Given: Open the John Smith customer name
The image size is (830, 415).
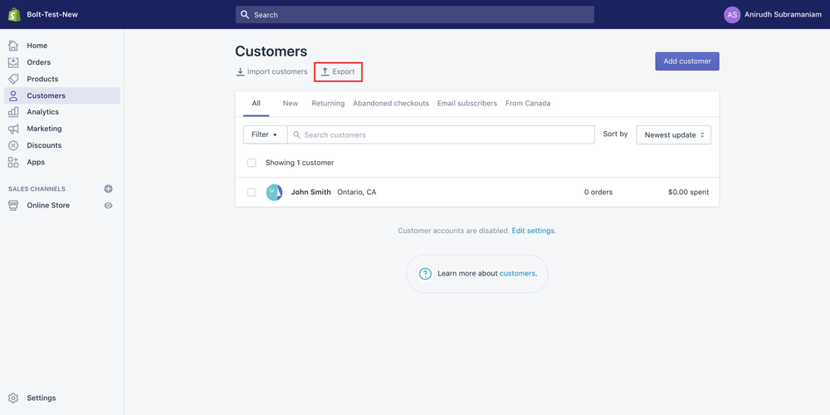Looking at the screenshot, I should [310, 193].
